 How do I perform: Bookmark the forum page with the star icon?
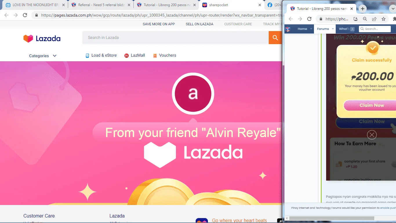(384, 19)
